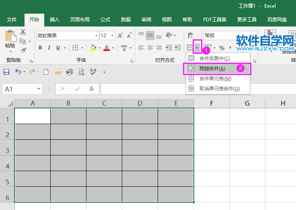Viewport: 296px width, 210px height.
Task: Switch to 百度网盘 tab
Action: (x=277, y=20)
